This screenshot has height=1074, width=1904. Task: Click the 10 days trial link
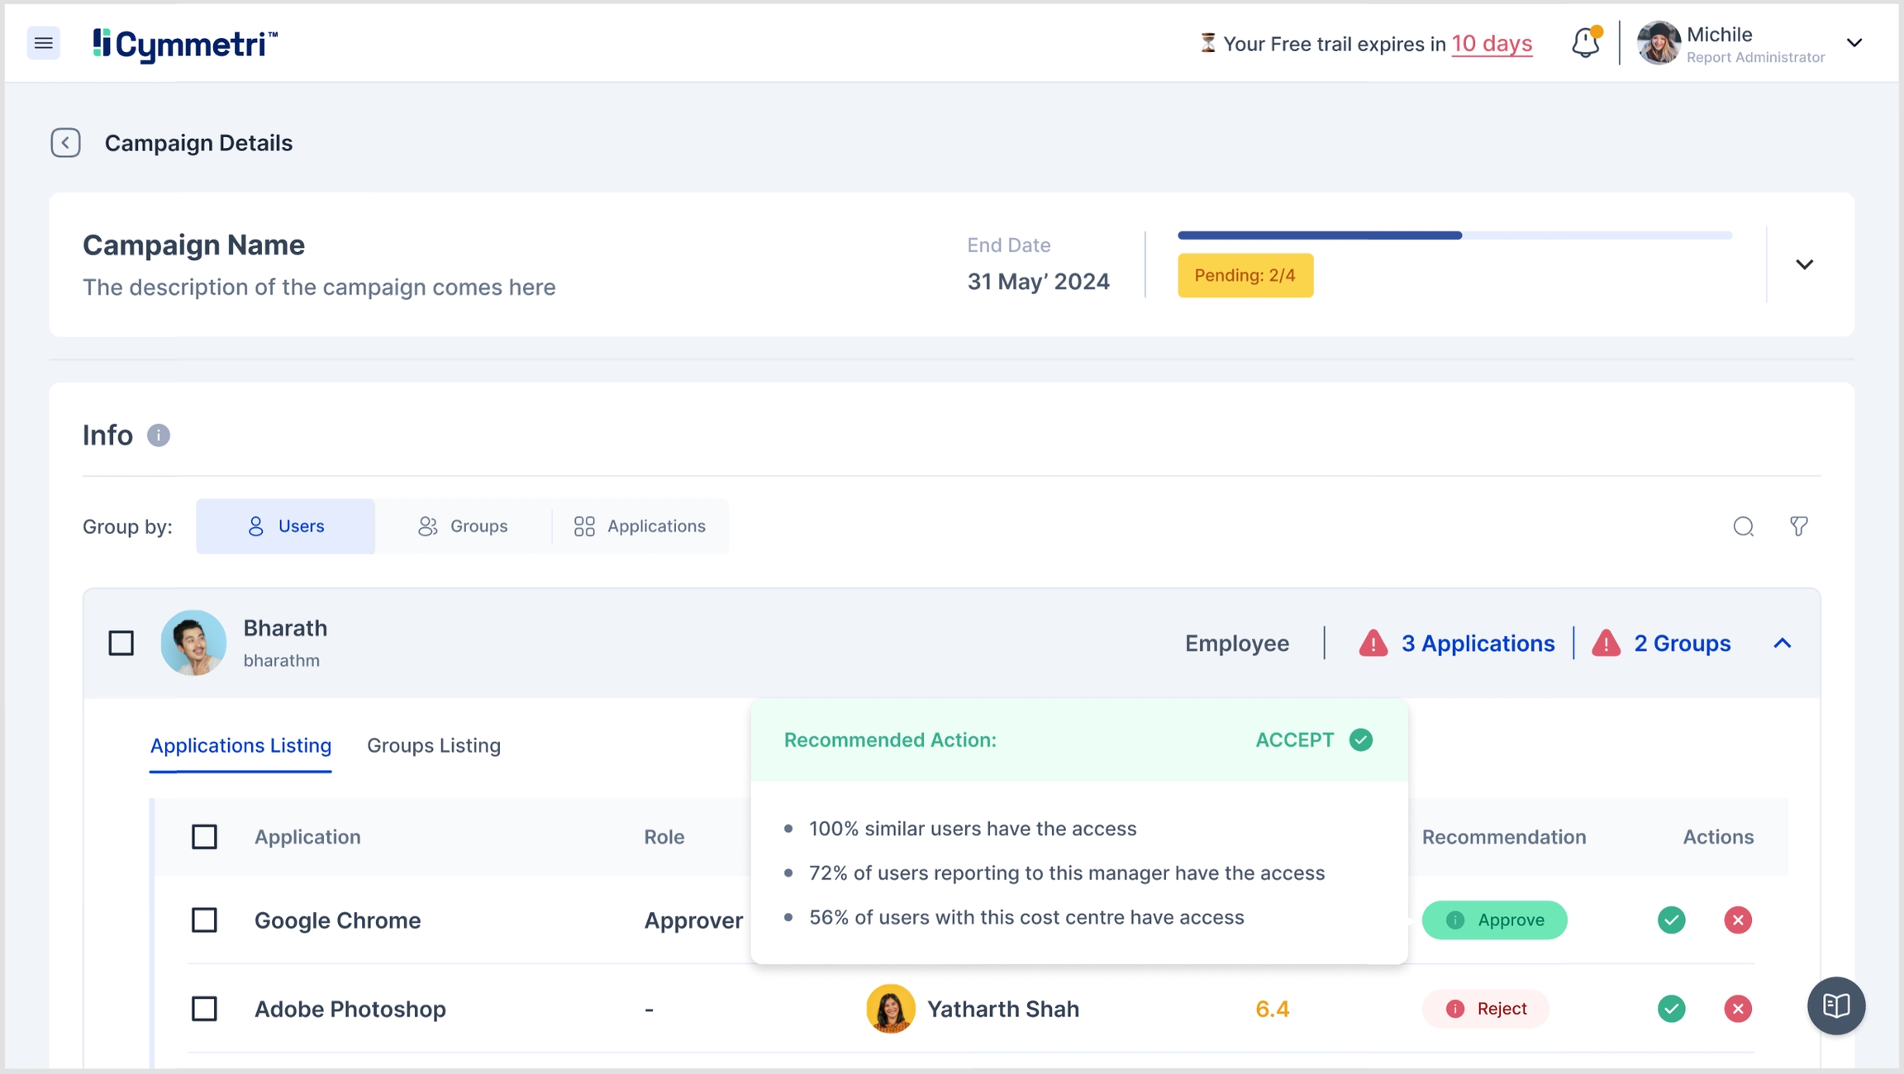click(x=1492, y=44)
